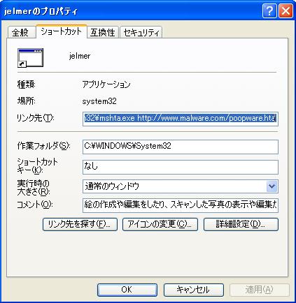Close the jelmer properties dialog

(x=286, y=11)
